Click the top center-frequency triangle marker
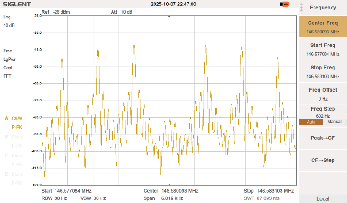The height and width of the screenshot is (203, 347). coord(169,16)
